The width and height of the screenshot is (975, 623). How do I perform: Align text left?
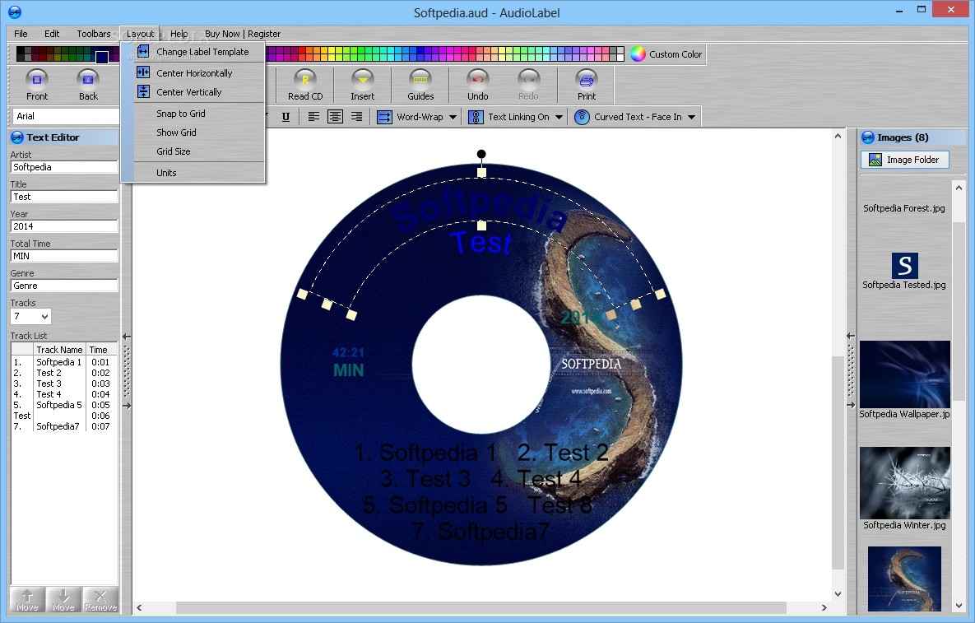pyautogui.click(x=314, y=117)
